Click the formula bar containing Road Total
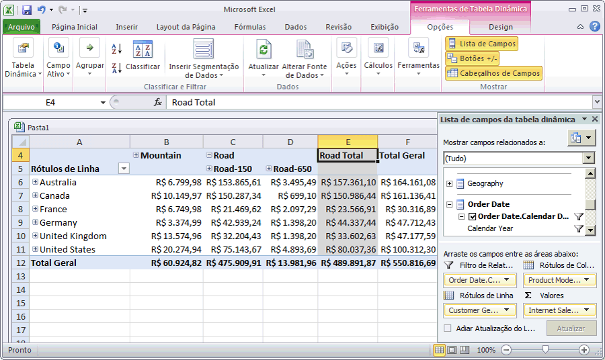This screenshot has height=360, width=605. tap(376, 102)
